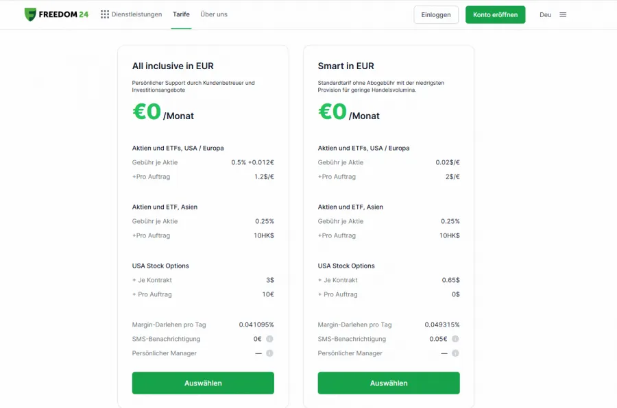Screen dimensions: 617x408
Task: Click the info icon beside SMS-Benachrichtigung 0€
Action: (x=269, y=339)
